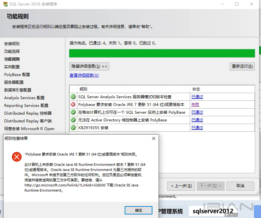Select 服务器配置 step in sidebar
Viewport: 261px width, 218px height.
click(14, 82)
